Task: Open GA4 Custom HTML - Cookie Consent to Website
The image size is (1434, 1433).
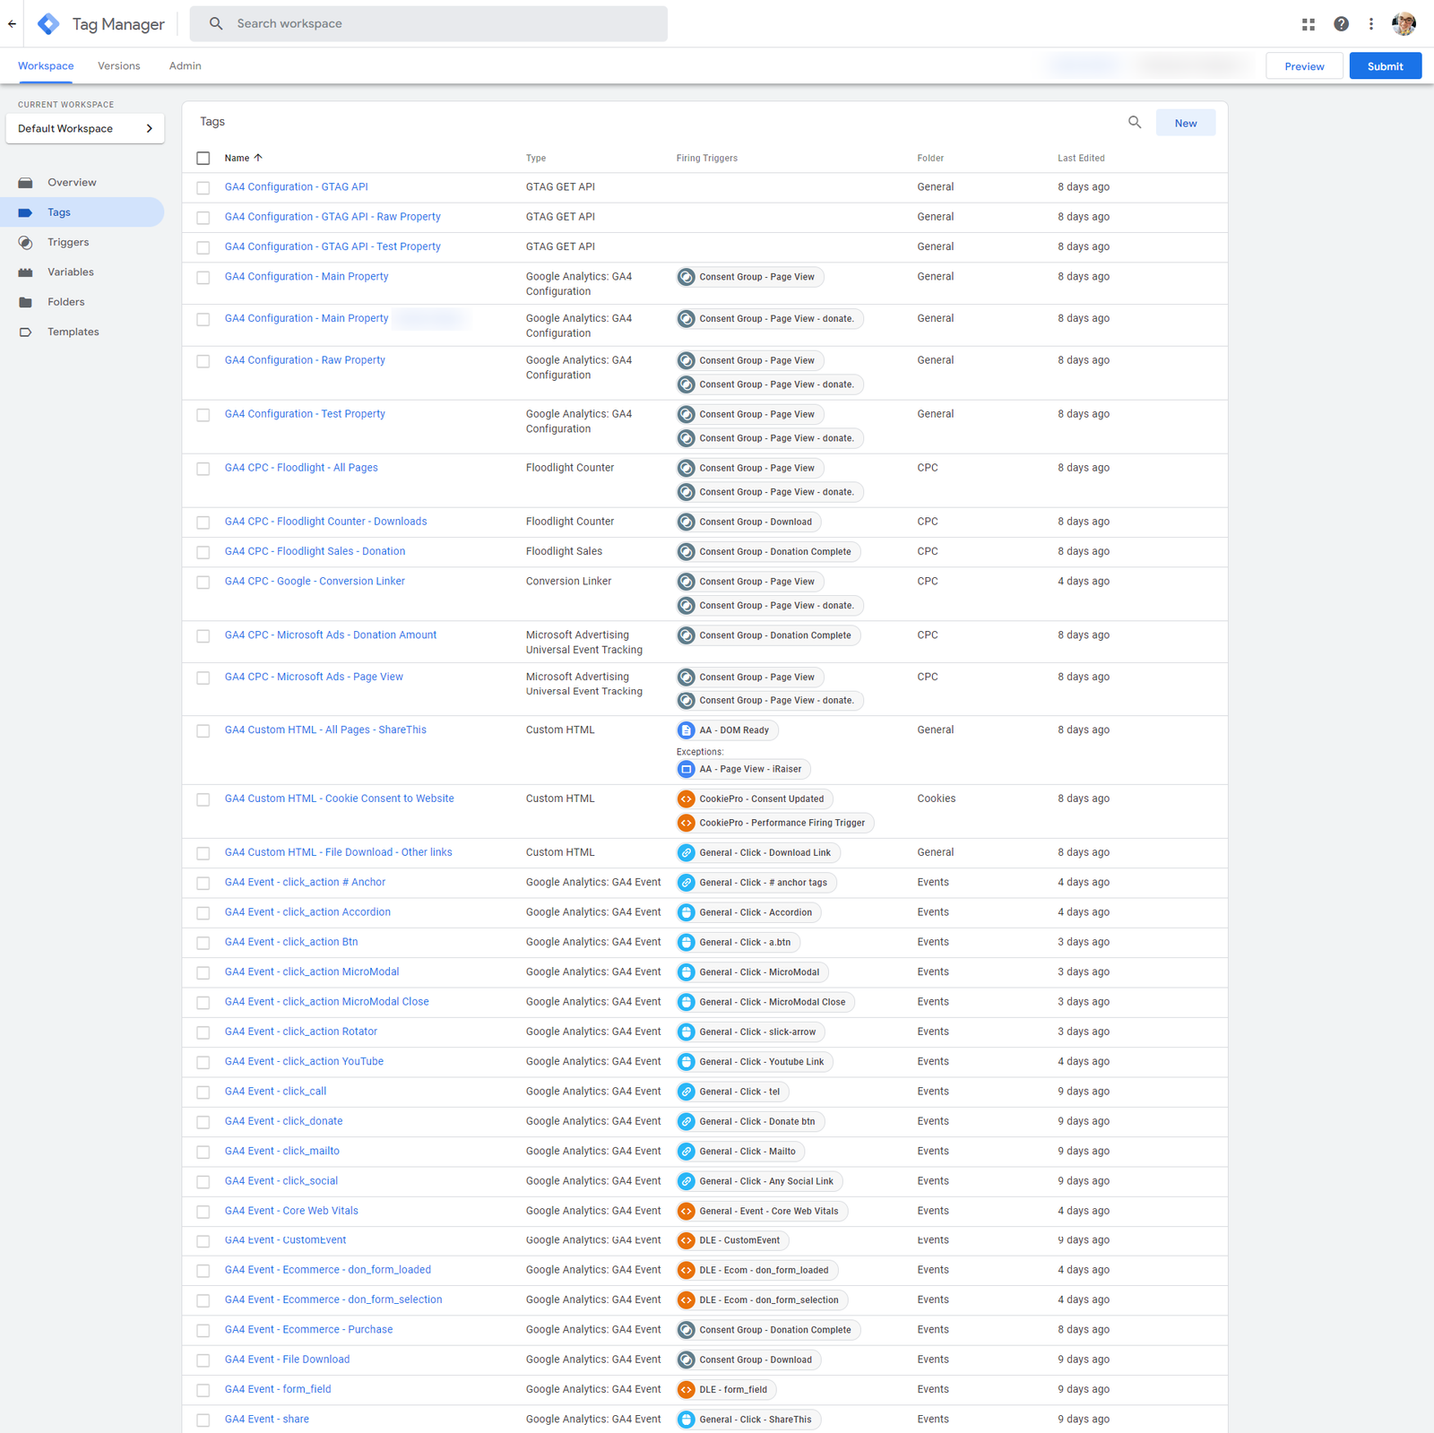Action: coord(339,799)
